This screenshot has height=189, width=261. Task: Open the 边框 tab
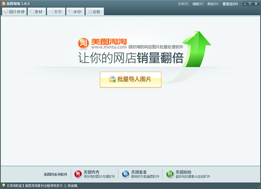click(94, 11)
